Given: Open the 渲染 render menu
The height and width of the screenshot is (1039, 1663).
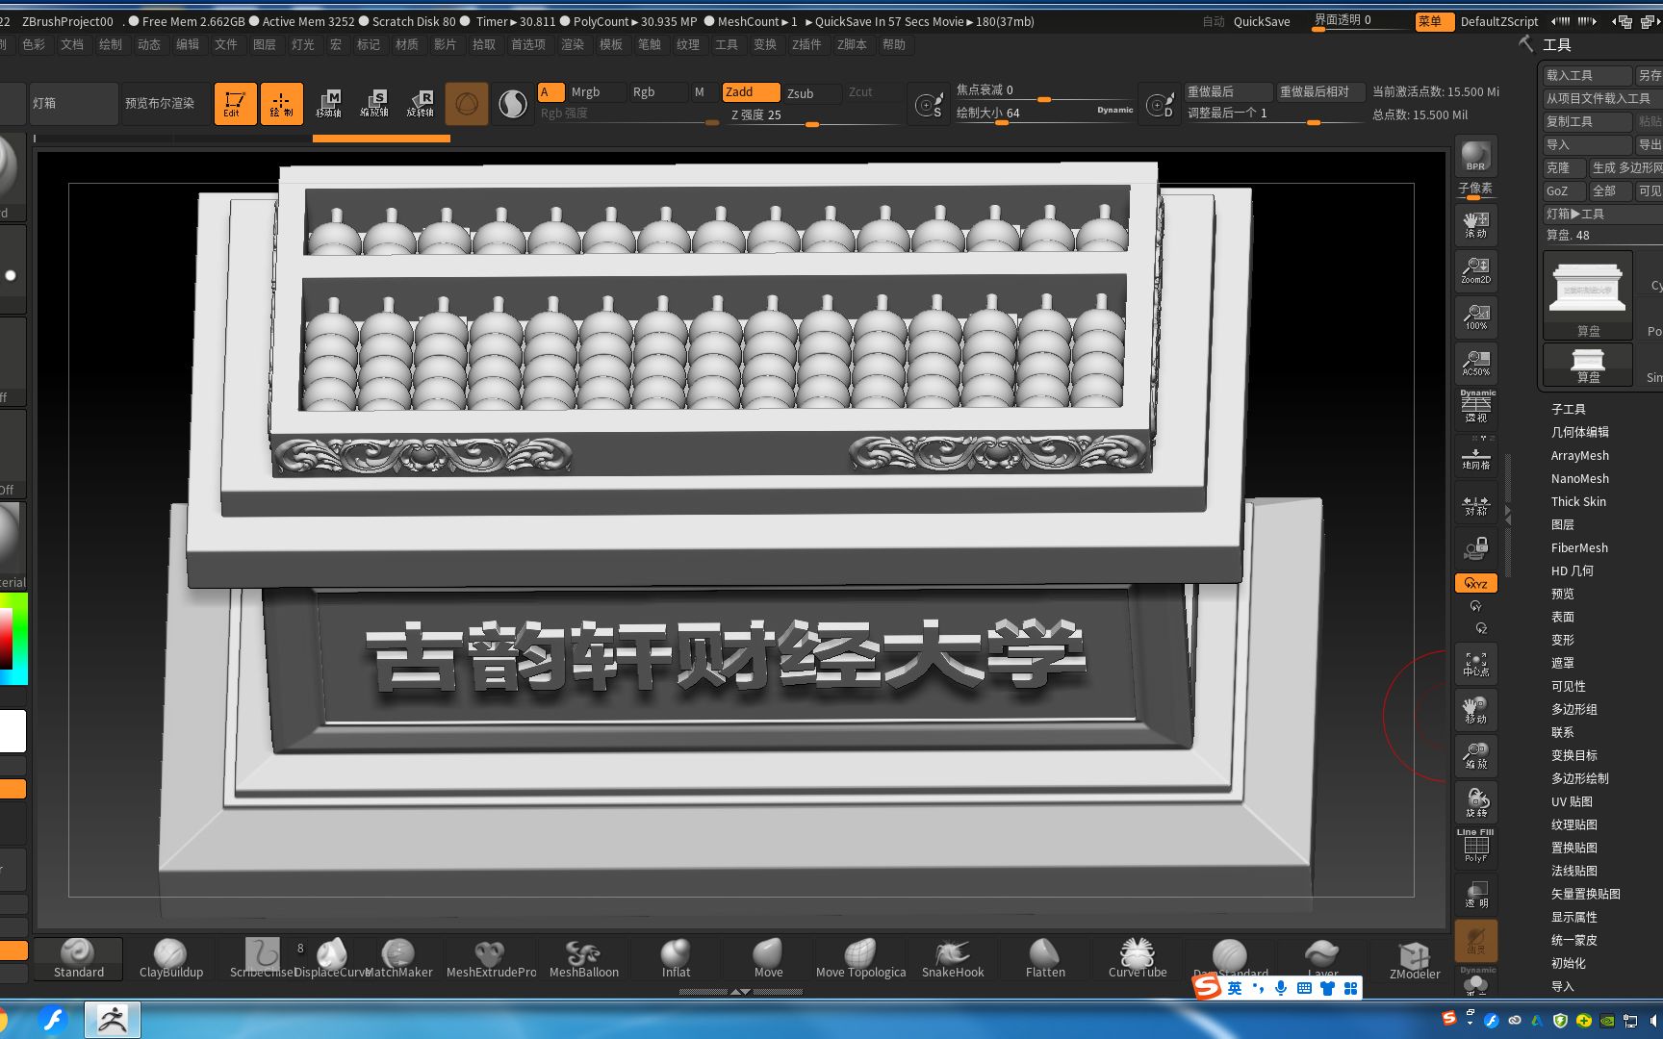Looking at the screenshot, I should [573, 44].
